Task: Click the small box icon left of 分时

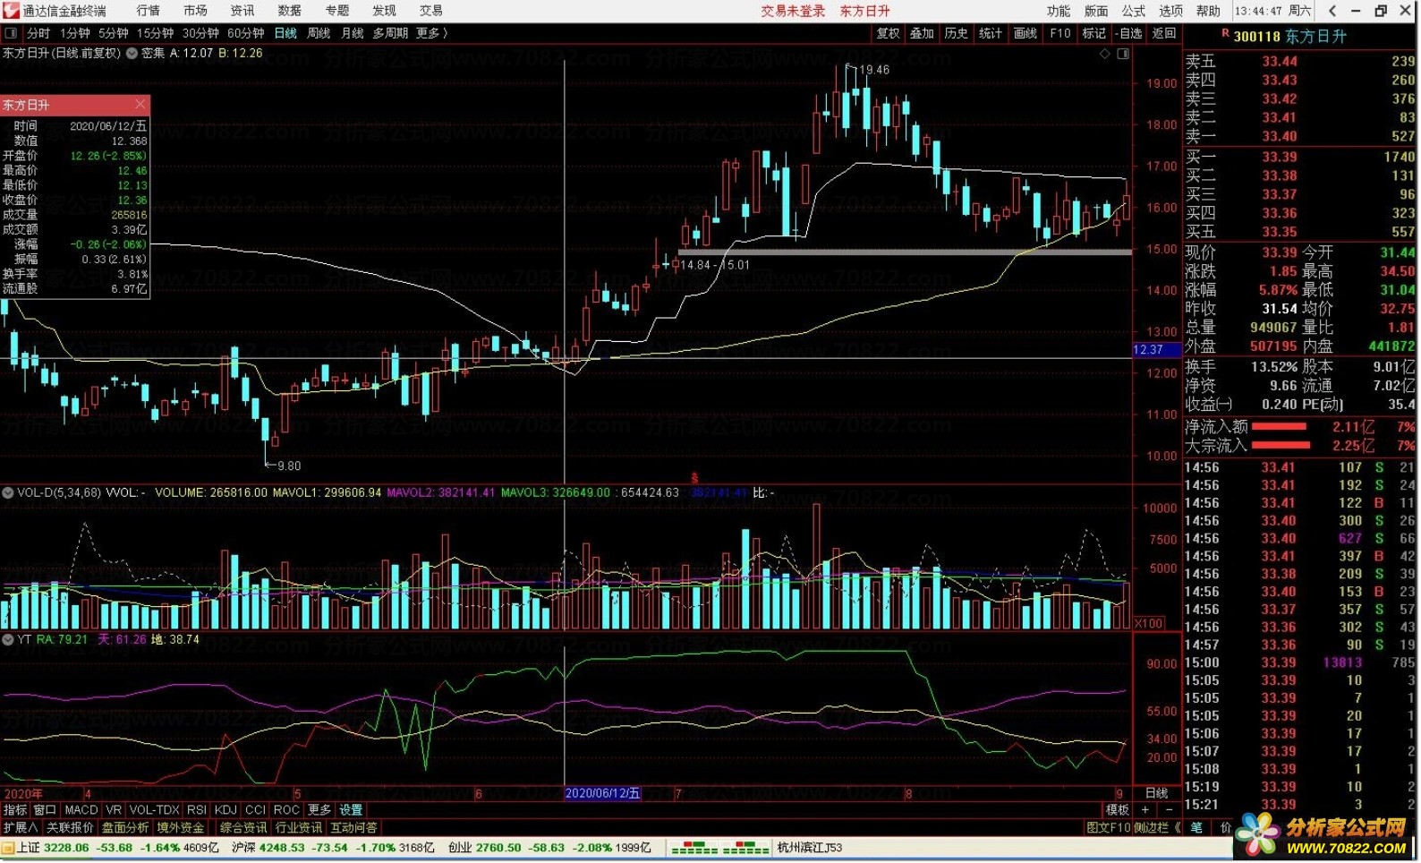Action: tap(11, 33)
